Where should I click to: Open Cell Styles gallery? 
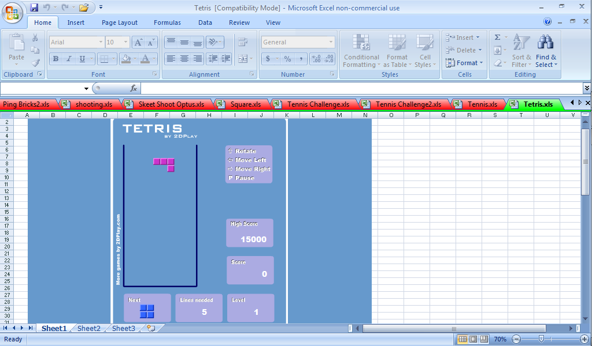tap(425, 50)
